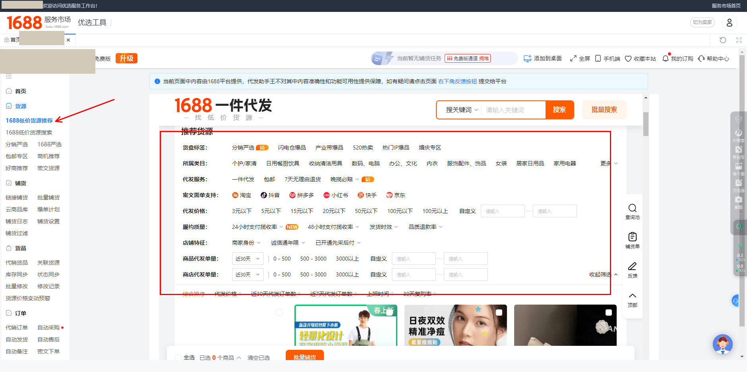Filter by 京东 platform icon
The image size is (747, 372).
(389, 195)
